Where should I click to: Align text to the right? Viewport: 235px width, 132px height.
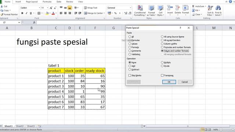[70, 13]
